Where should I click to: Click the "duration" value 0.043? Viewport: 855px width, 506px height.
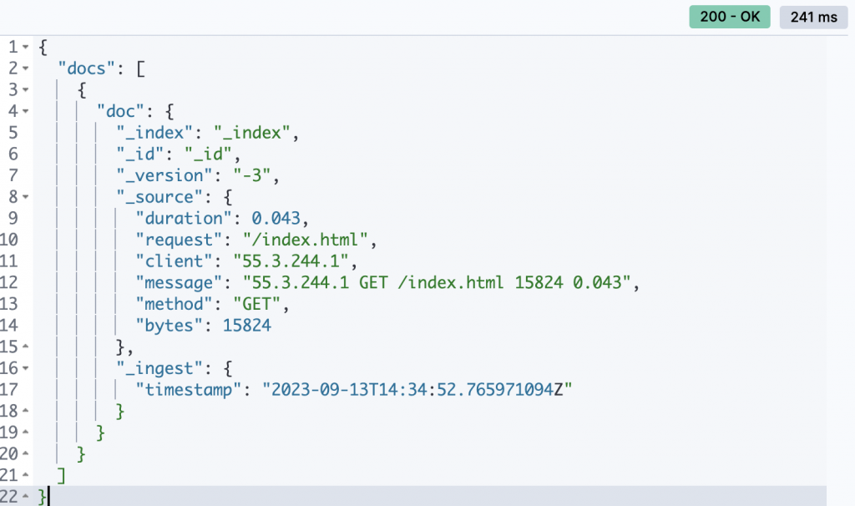[x=276, y=219]
